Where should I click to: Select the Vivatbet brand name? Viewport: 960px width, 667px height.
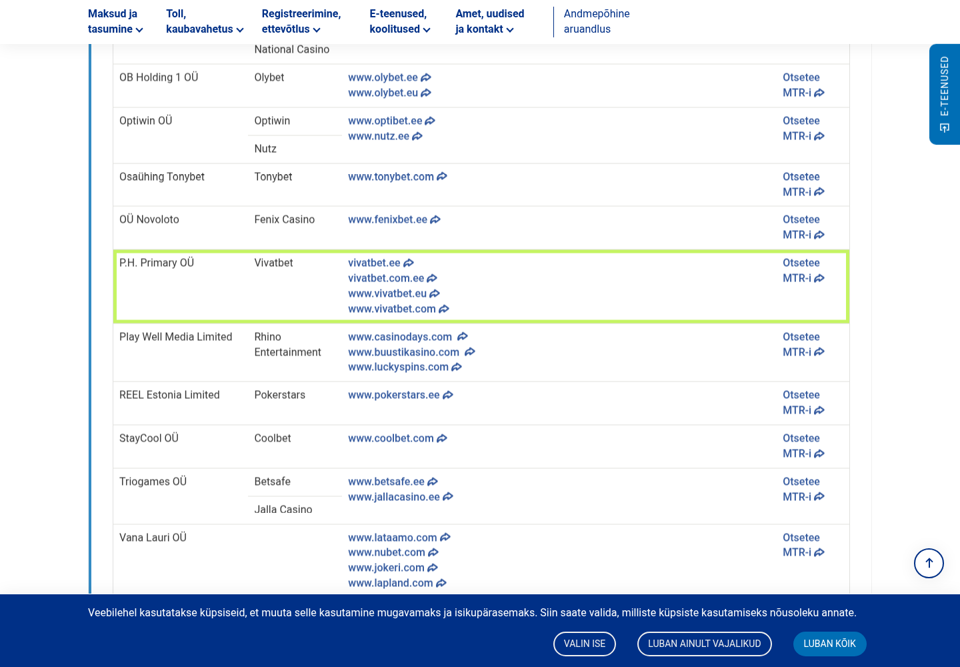(273, 263)
